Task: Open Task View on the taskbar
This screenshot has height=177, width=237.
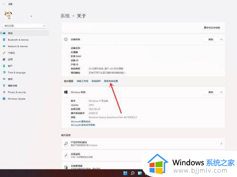Action: coord(140,173)
